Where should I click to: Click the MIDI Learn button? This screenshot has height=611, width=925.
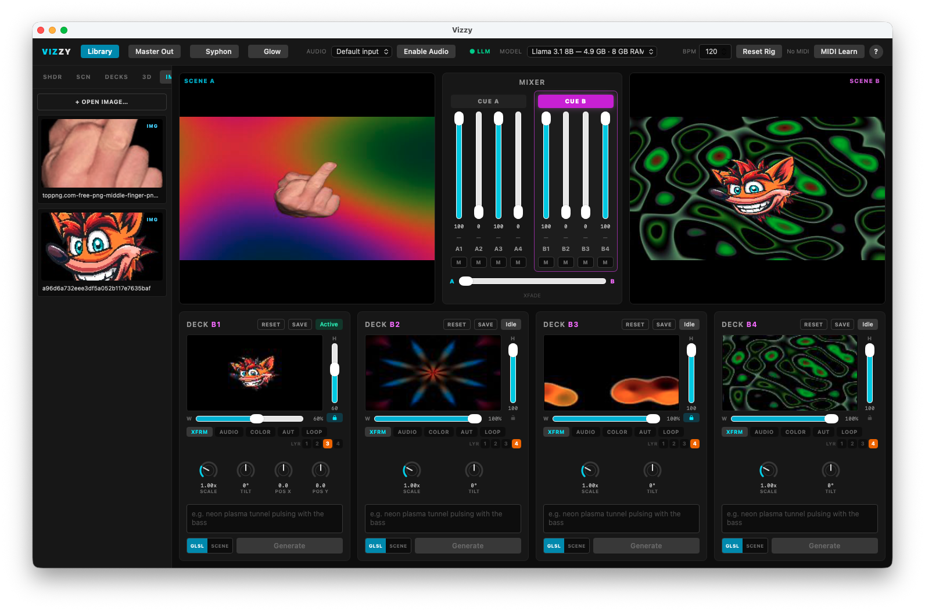[839, 52]
